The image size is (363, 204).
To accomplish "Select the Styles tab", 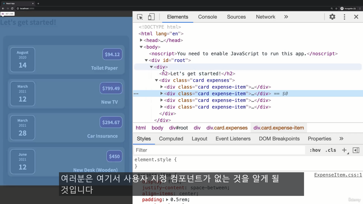I will [144, 139].
